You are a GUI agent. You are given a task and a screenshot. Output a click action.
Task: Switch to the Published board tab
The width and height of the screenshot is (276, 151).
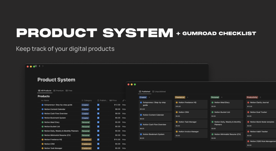tap(144, 91)
